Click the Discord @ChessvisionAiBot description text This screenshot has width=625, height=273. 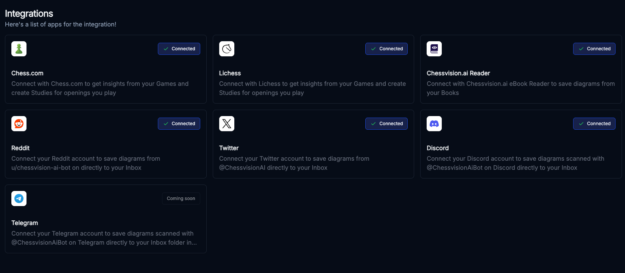pos(515,163)
